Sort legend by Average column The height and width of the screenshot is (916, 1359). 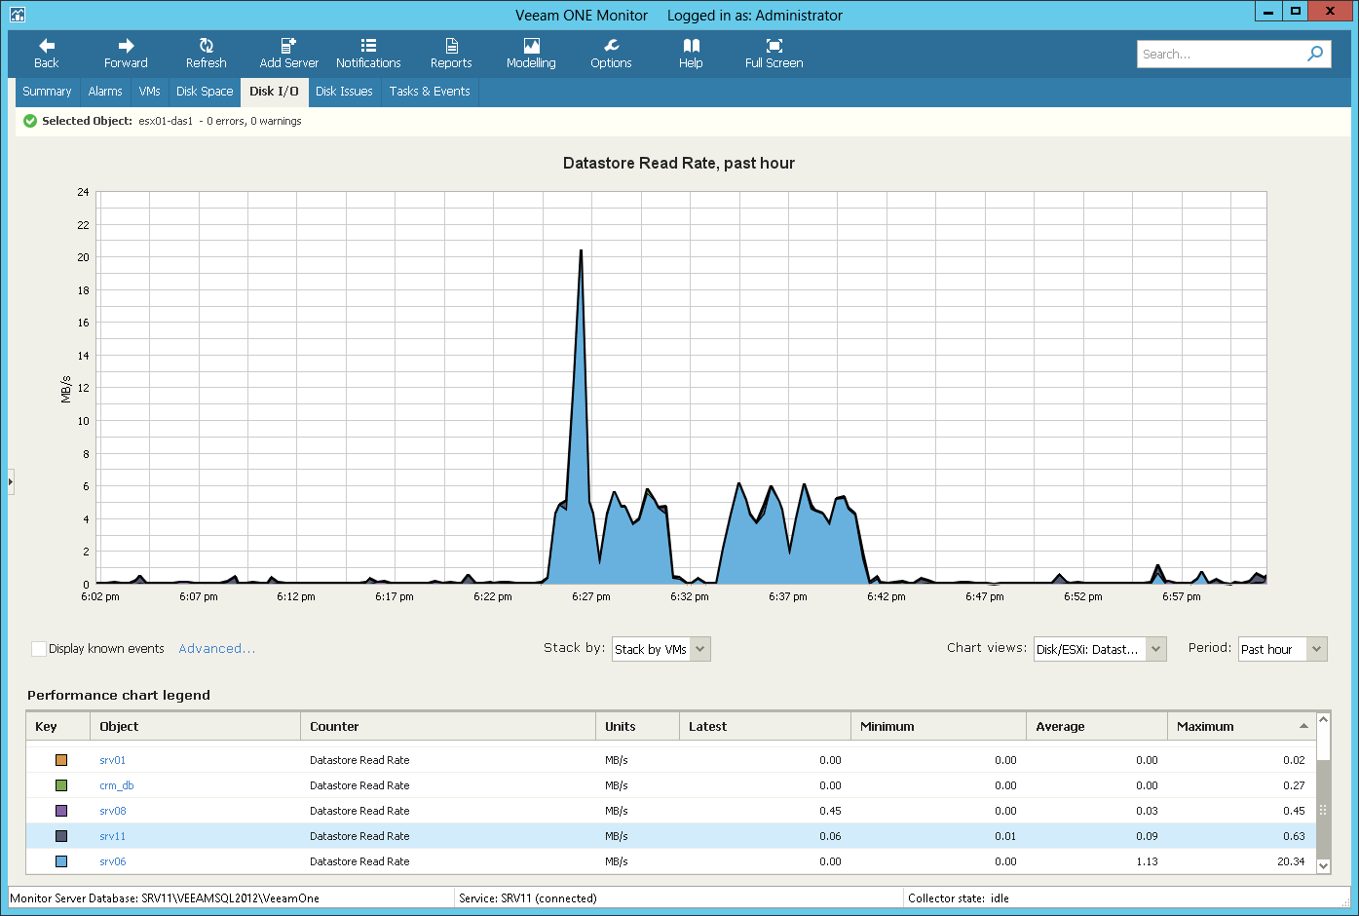point(1097,726)
